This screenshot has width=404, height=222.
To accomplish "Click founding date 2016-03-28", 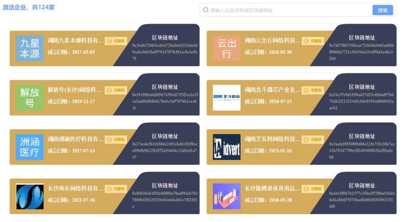I will (280, 200).
